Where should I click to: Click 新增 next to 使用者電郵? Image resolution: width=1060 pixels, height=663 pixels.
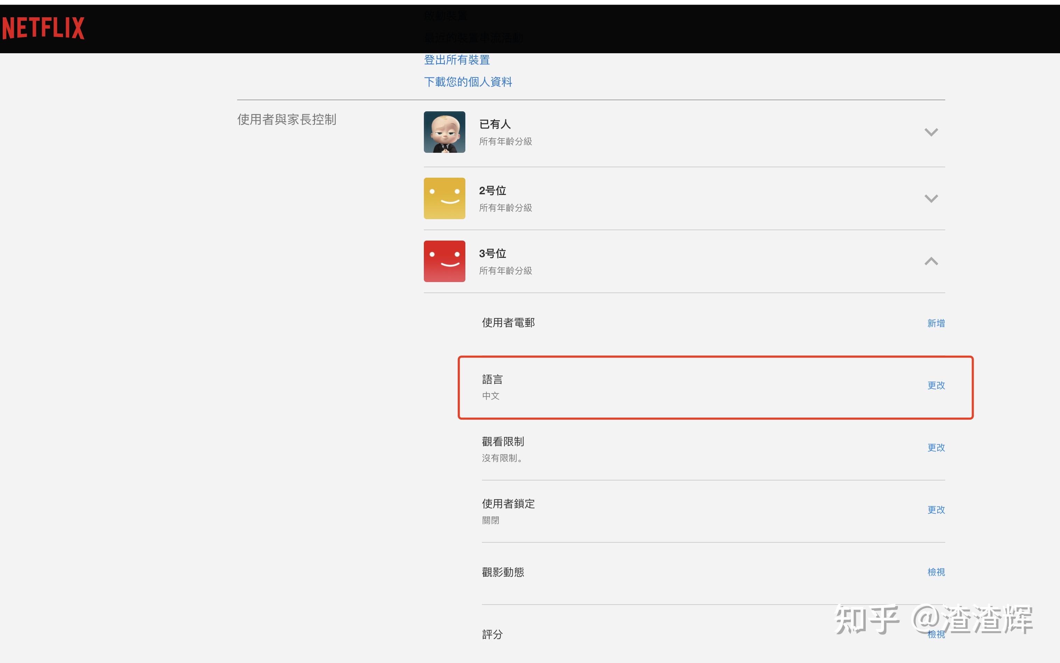coord(936,323)
